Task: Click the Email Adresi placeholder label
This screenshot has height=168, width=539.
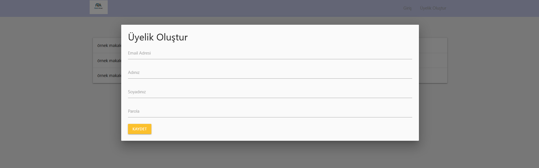Action: (139, 53)
